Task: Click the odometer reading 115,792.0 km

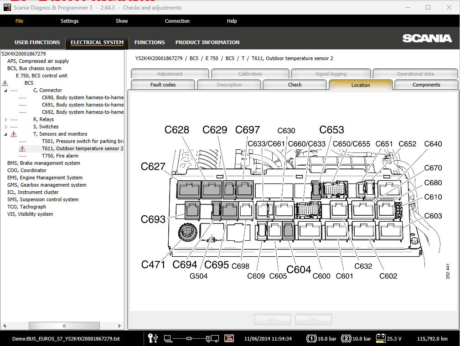Action: [433, 339]
